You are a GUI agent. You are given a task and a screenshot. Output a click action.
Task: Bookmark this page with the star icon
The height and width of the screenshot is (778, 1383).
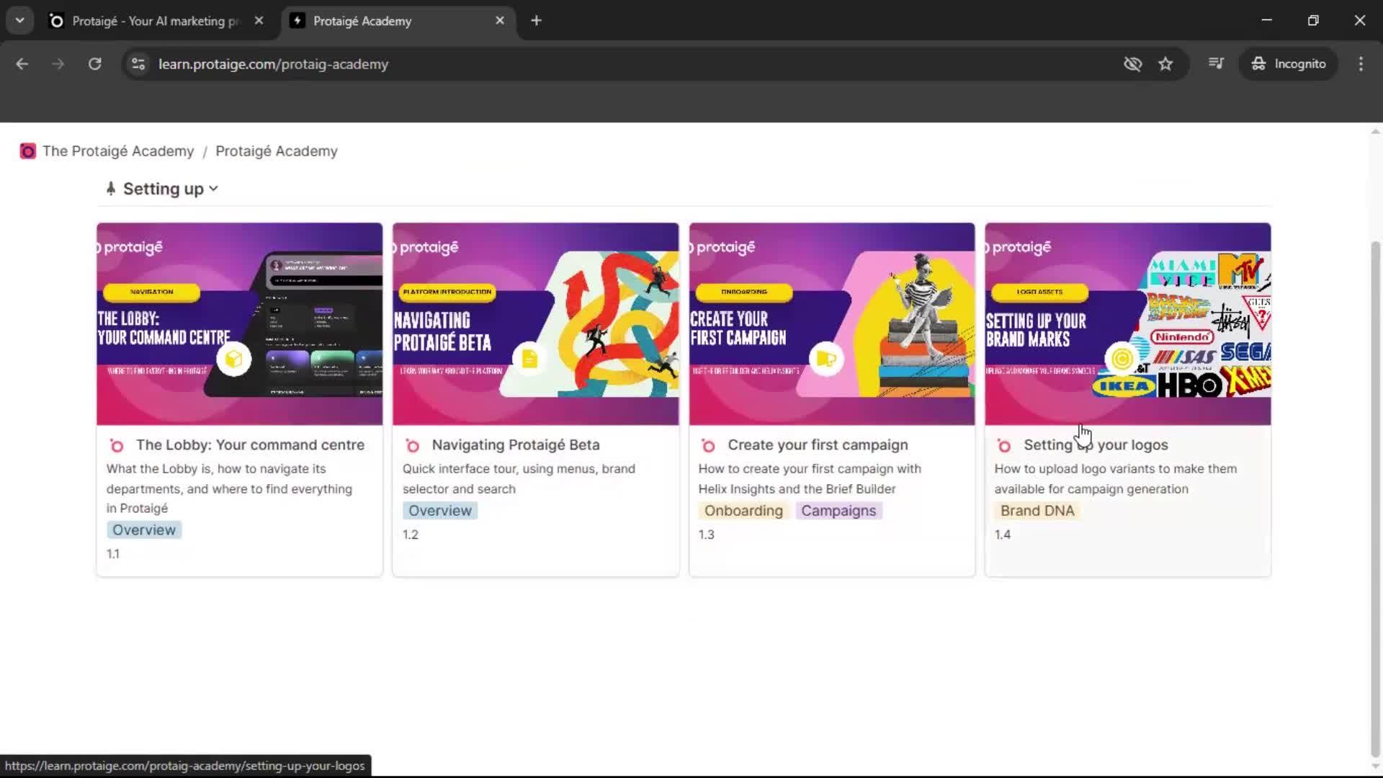(1166, 64)
